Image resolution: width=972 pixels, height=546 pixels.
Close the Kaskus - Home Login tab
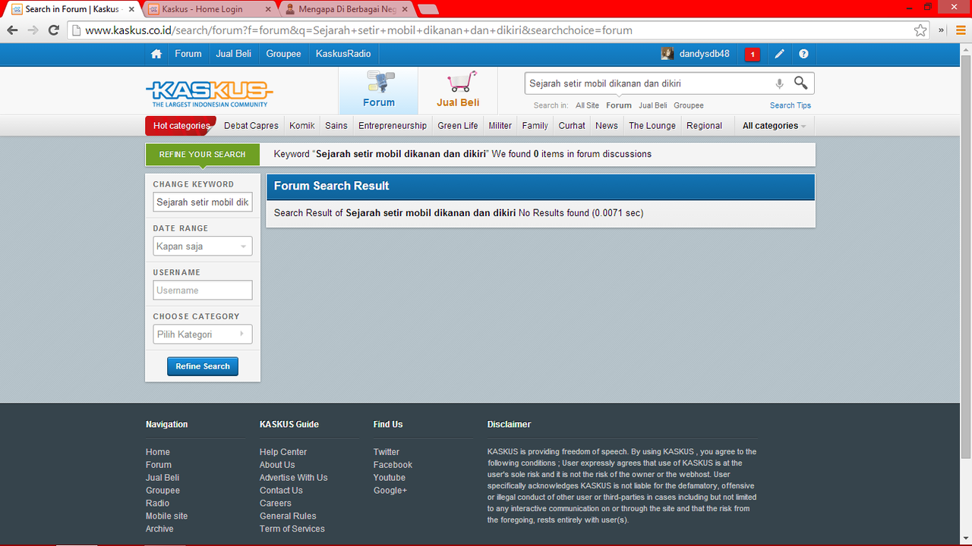click(268, 9)
